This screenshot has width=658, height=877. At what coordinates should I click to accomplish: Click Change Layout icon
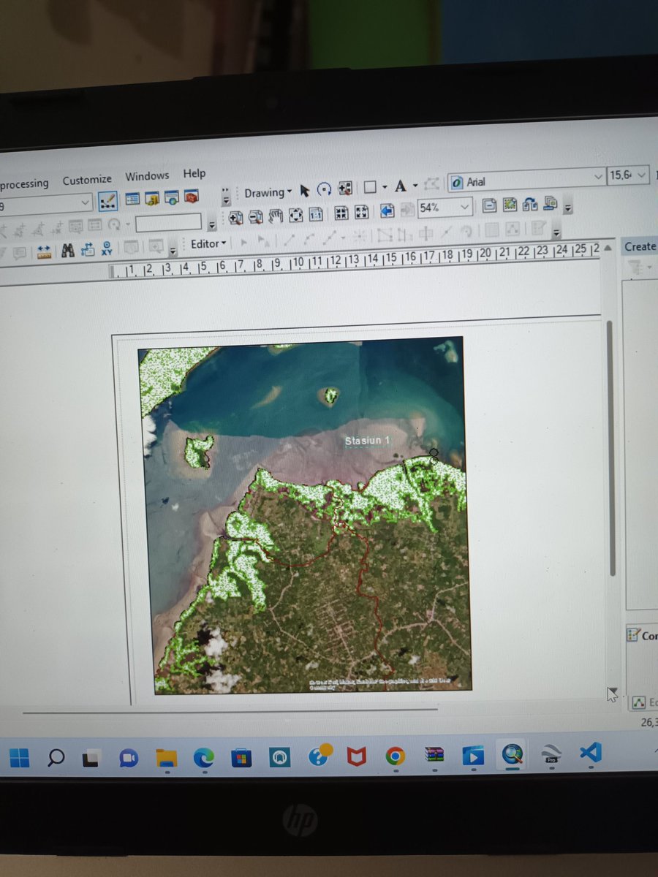point(531,204)
